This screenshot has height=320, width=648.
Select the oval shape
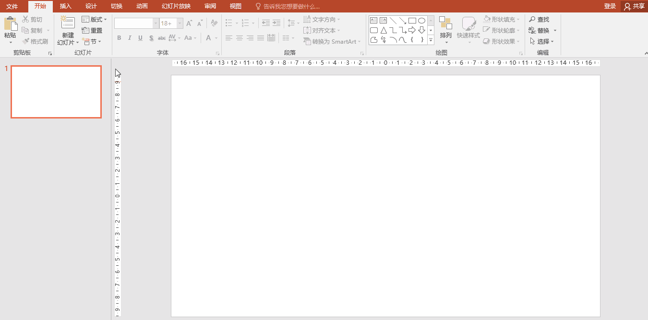[421, 21]
